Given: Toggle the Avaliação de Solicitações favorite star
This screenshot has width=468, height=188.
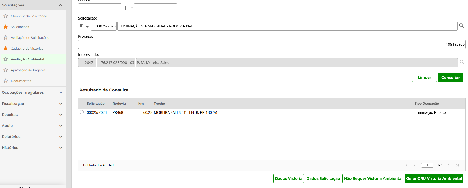Looking at the screenshot, I should click(6, 37).
